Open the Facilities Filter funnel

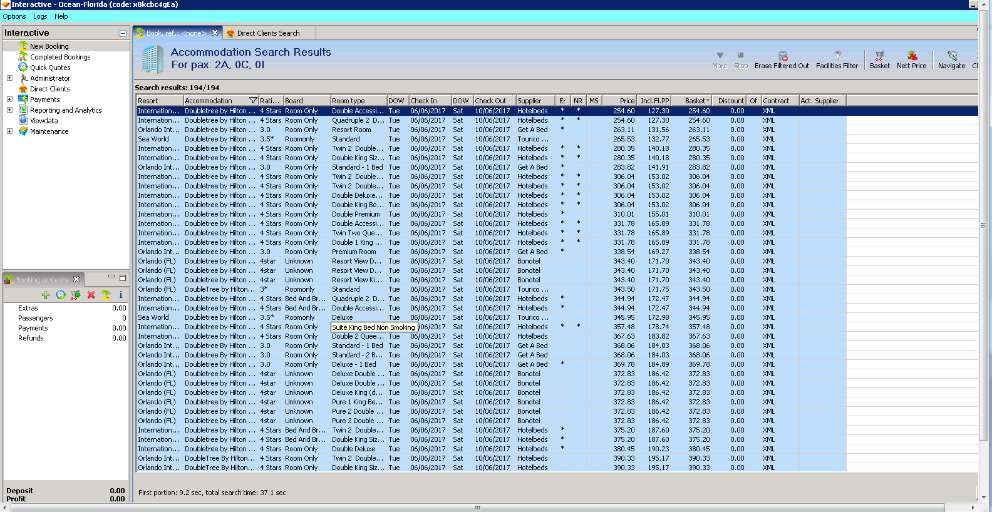[x=837, y=56]
